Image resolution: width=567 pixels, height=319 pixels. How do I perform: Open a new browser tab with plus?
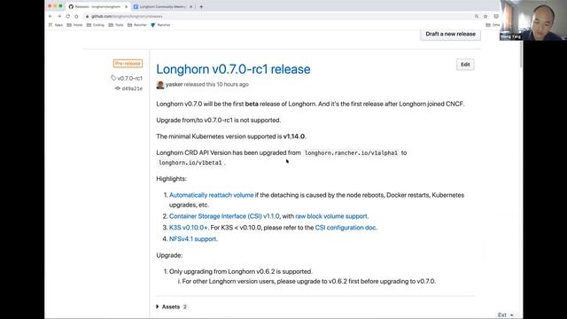[201, 6]
